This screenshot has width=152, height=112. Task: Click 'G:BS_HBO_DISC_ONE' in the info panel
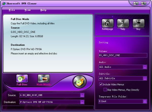tap(23, 32)
